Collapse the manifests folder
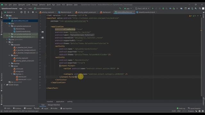205x115 pixels. click(x=7, y=18)
